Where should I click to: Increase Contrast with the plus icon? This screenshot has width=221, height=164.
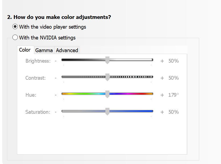coord(162,78)
